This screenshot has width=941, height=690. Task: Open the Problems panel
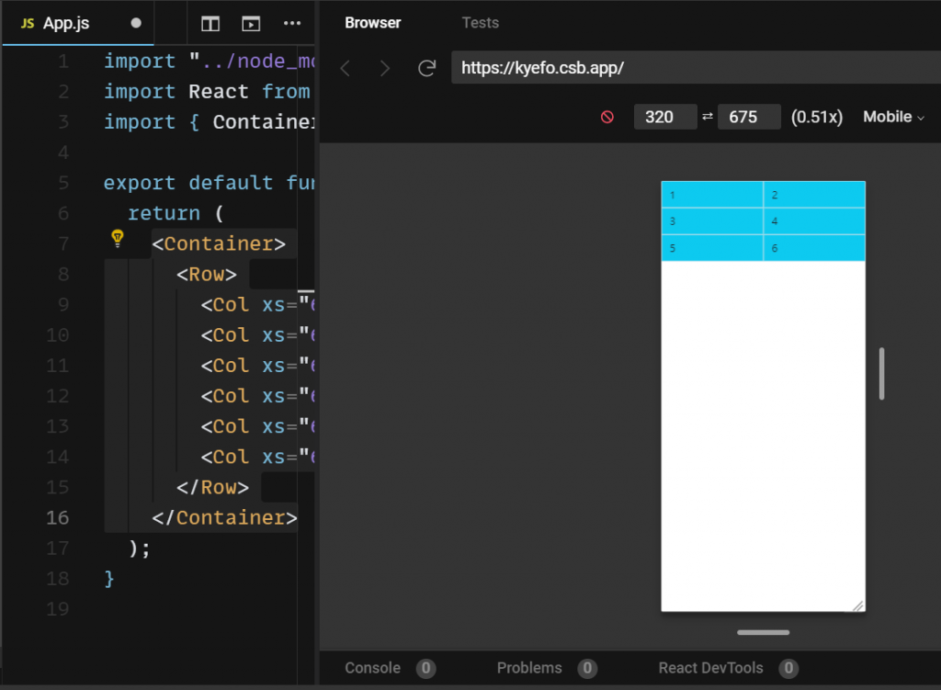[529, 668]
